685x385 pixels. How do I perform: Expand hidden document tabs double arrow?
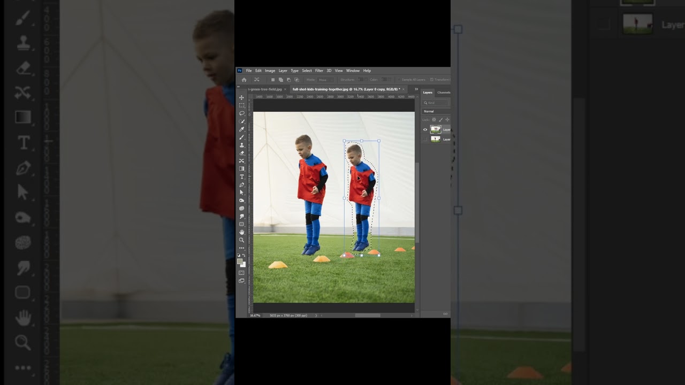tap(416, 89)
